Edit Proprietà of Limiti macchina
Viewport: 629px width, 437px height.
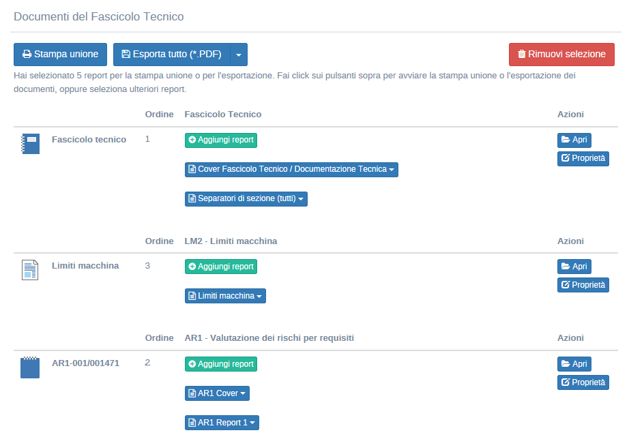583,285
